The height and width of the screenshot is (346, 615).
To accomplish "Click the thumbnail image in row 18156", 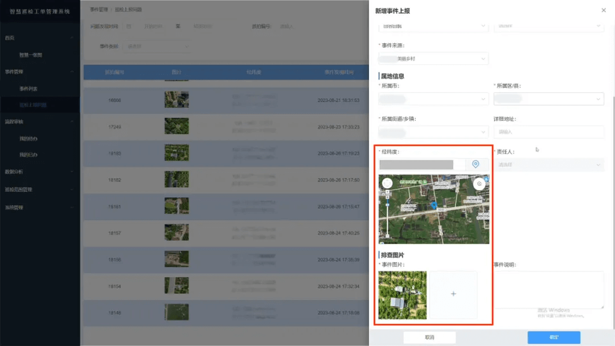I will [177, 259].
